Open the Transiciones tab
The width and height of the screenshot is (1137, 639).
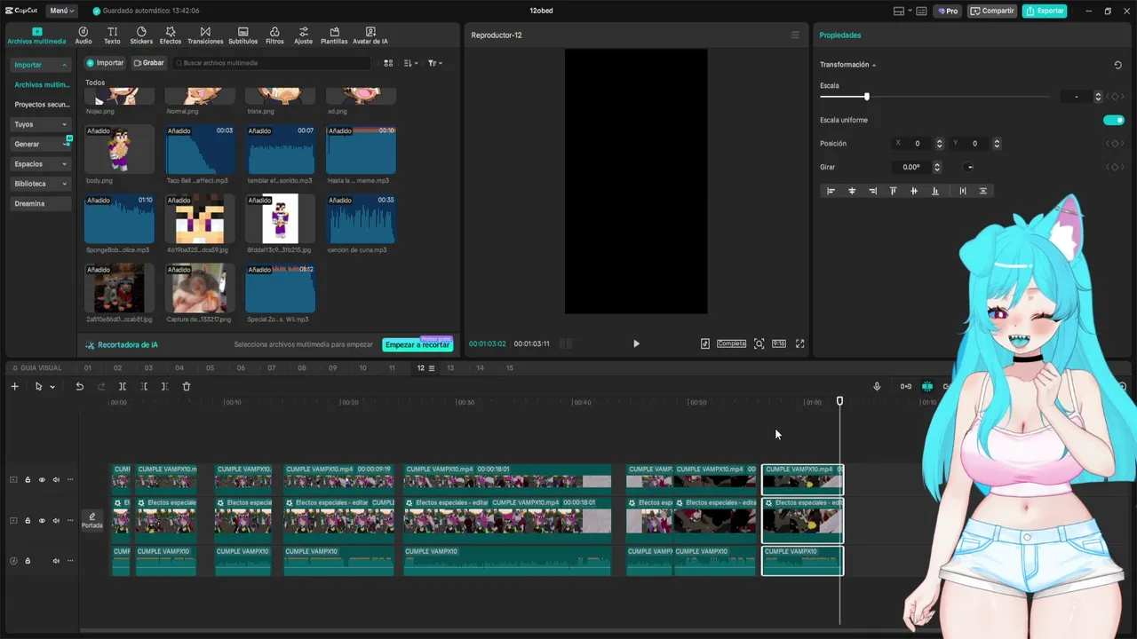tap(205, 35)
